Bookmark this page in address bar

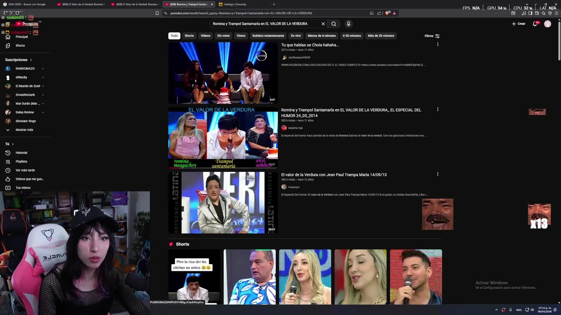coord(157,13)
